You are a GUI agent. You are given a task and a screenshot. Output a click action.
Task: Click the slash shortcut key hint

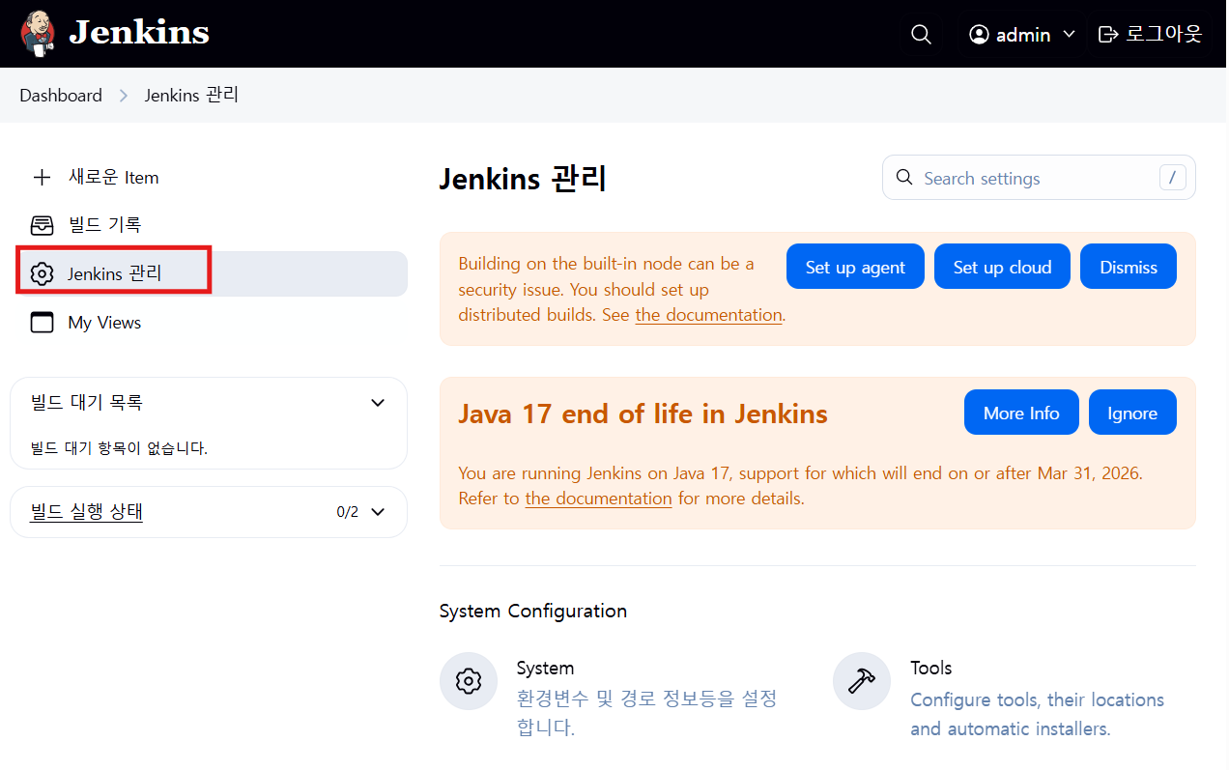(1173, 178)
